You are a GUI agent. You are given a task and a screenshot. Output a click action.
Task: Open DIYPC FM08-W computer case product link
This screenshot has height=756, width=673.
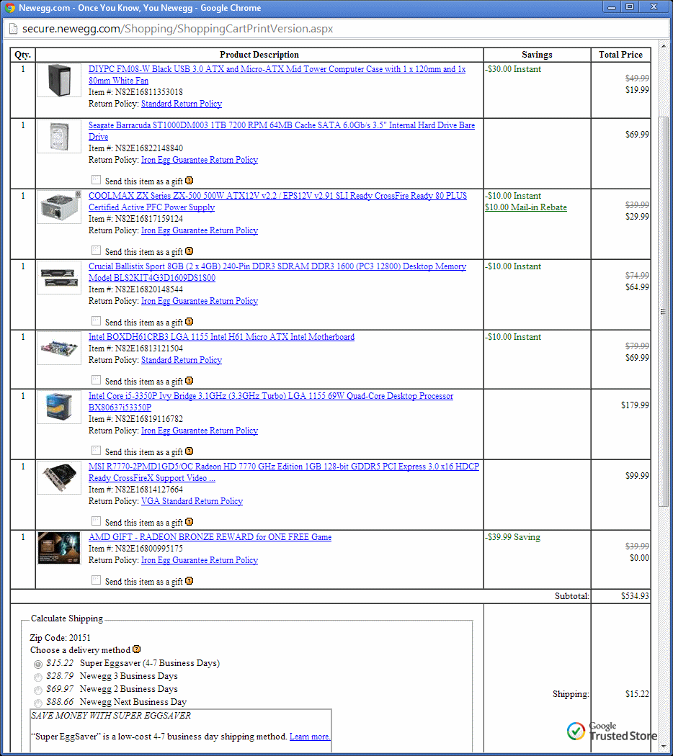(277, 75)
